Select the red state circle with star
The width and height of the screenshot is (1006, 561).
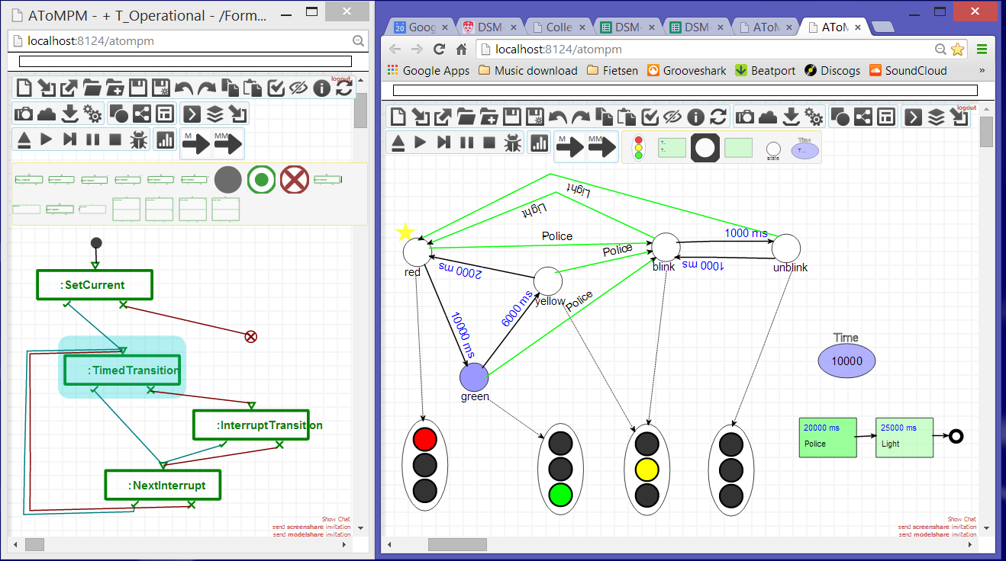pos(418,251)
